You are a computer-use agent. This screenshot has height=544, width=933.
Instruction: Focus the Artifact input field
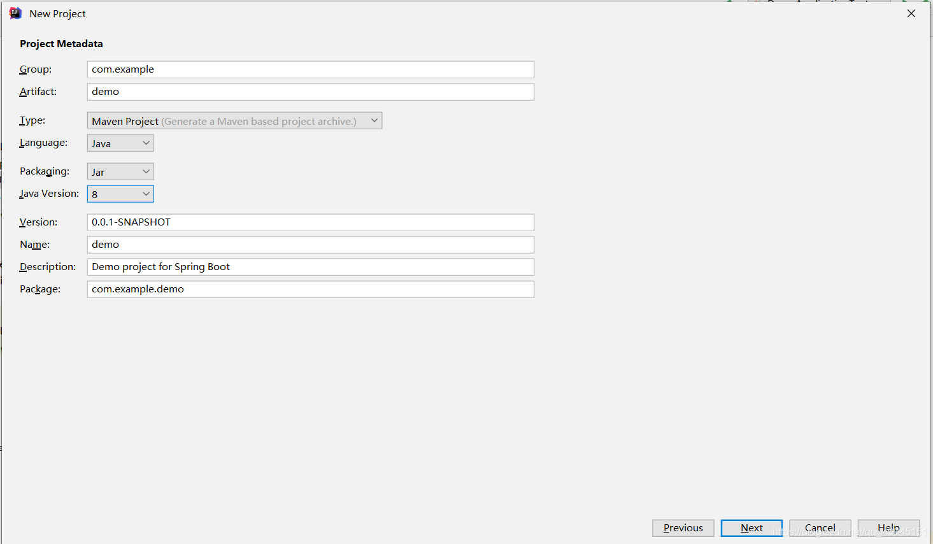(x=310, y=92)
